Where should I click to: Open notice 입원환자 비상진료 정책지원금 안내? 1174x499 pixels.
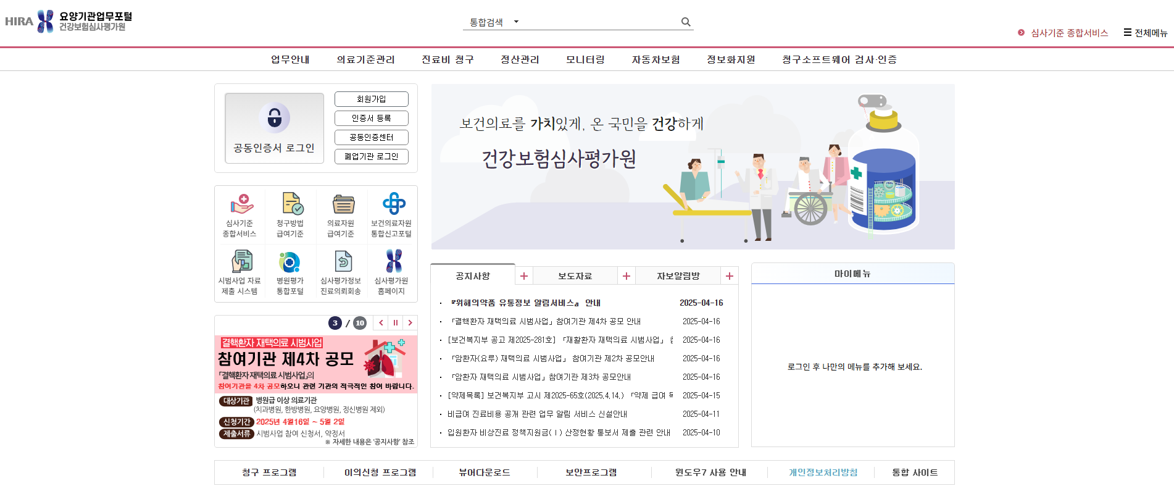[559, 432]
